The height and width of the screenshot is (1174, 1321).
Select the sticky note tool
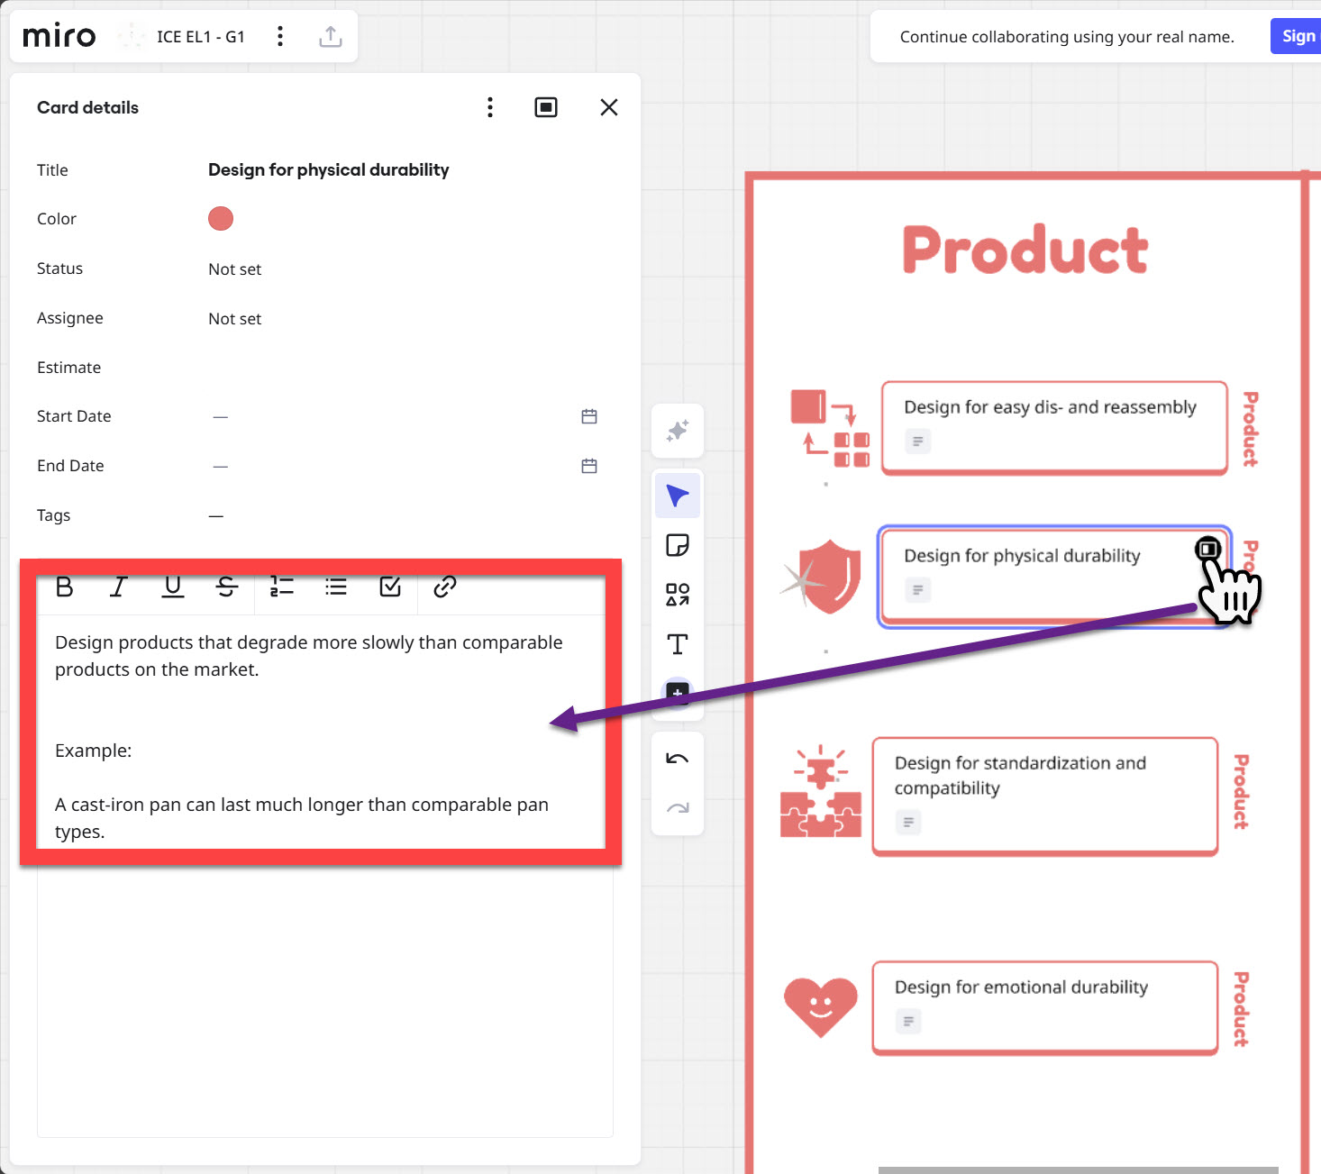coord(677,545)
